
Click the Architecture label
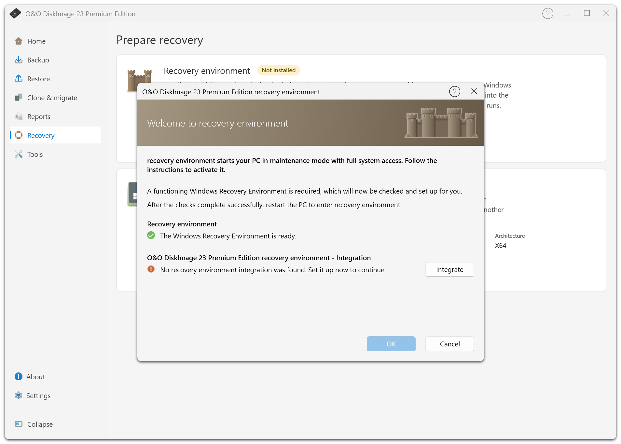tap(510, 236)
